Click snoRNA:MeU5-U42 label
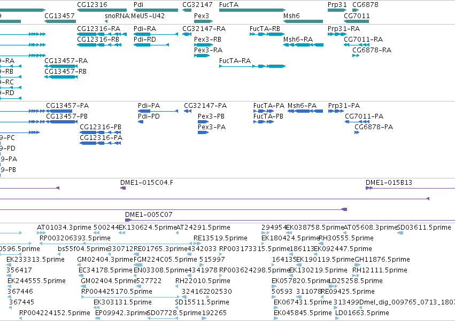 pyautogui.click(x=135, y=15)
